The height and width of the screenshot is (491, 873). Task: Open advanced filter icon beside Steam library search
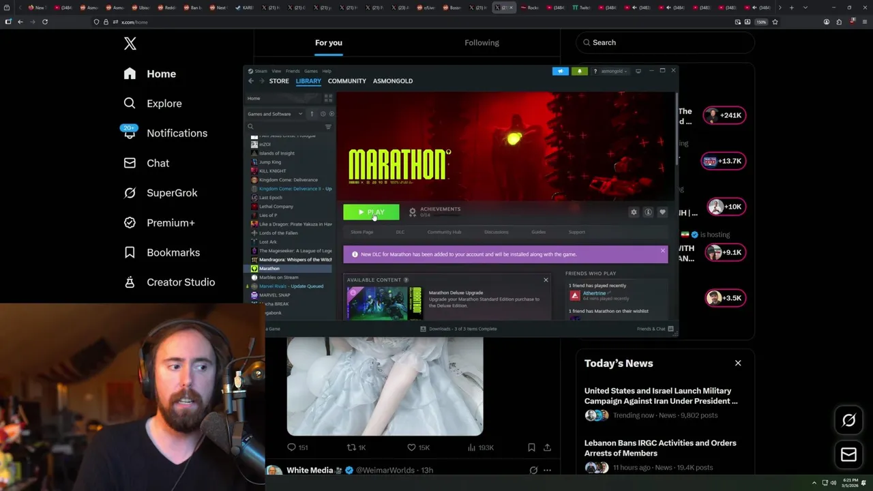(328, 127)
